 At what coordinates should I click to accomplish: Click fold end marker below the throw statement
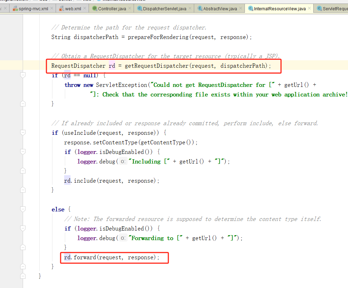tap(23, 104)
